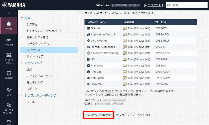Collapse the navigation panel with the chevron
The width and height of the screenshot is (209, 125).
click(77, 13)
